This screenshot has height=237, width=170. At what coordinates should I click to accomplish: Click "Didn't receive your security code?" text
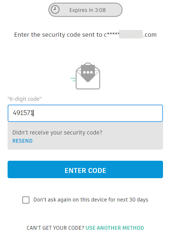(57, 132)
